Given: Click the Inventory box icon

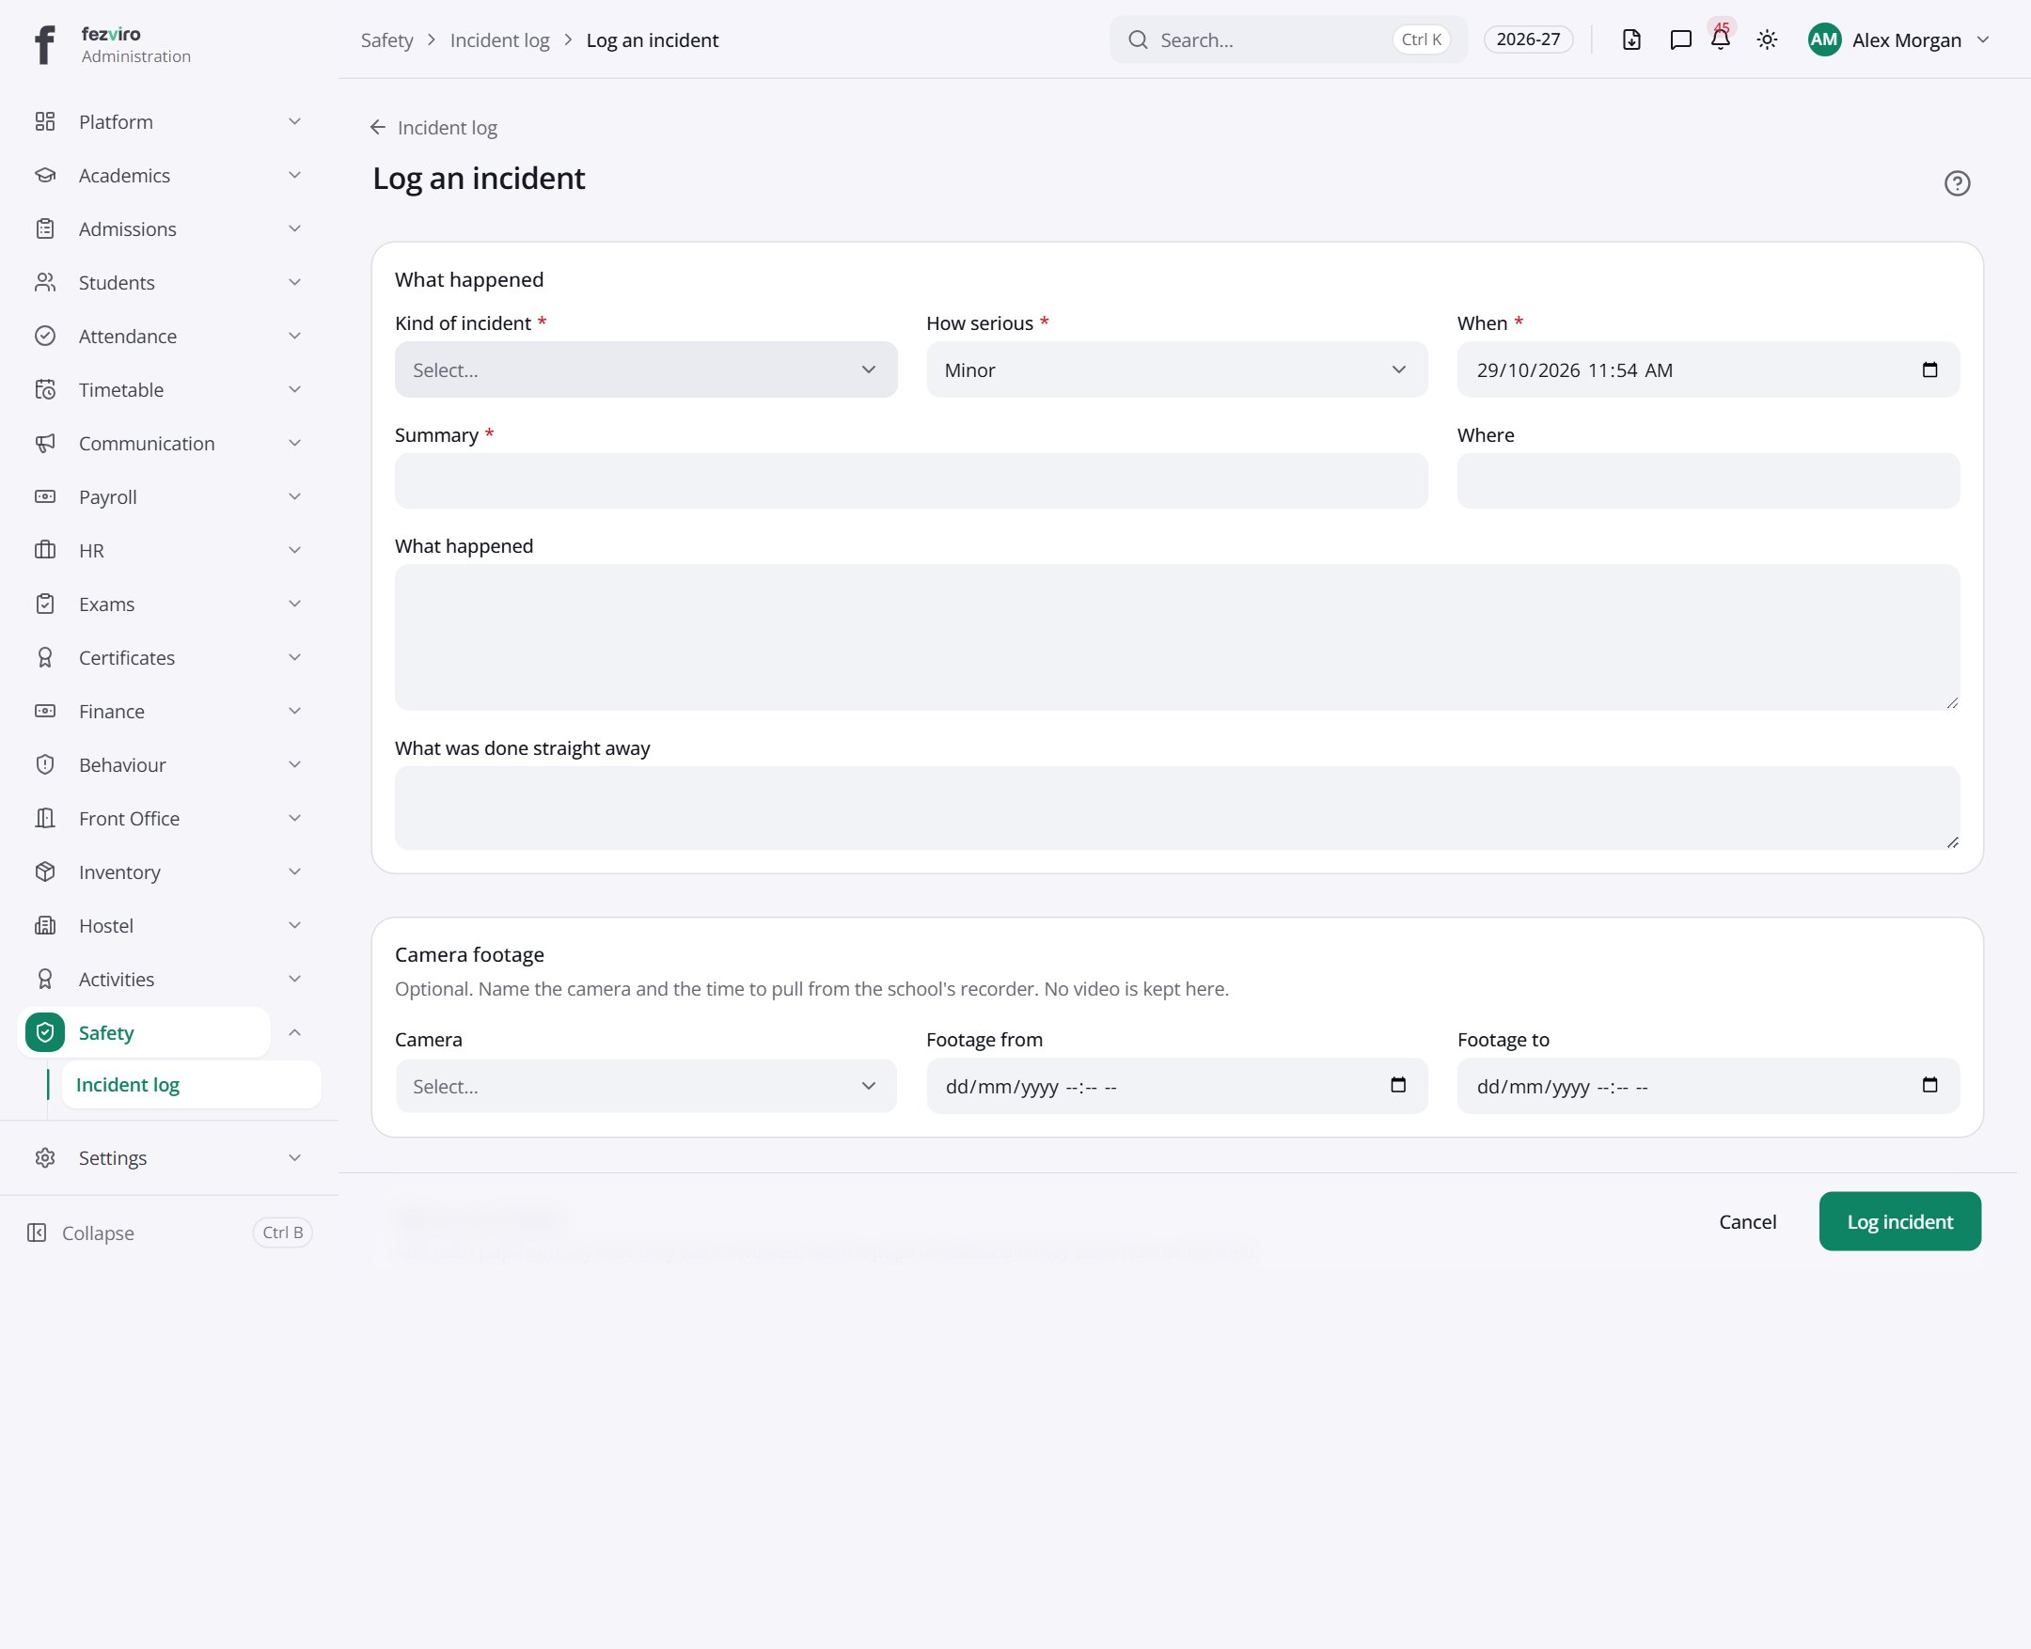Looking at the screenshot, I should pyautogui.click(x=44, y=872).
